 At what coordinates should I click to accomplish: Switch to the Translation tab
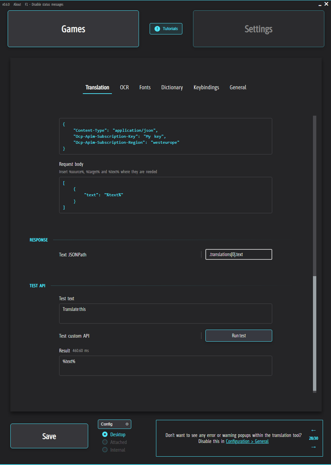click(x=97, y=87)
